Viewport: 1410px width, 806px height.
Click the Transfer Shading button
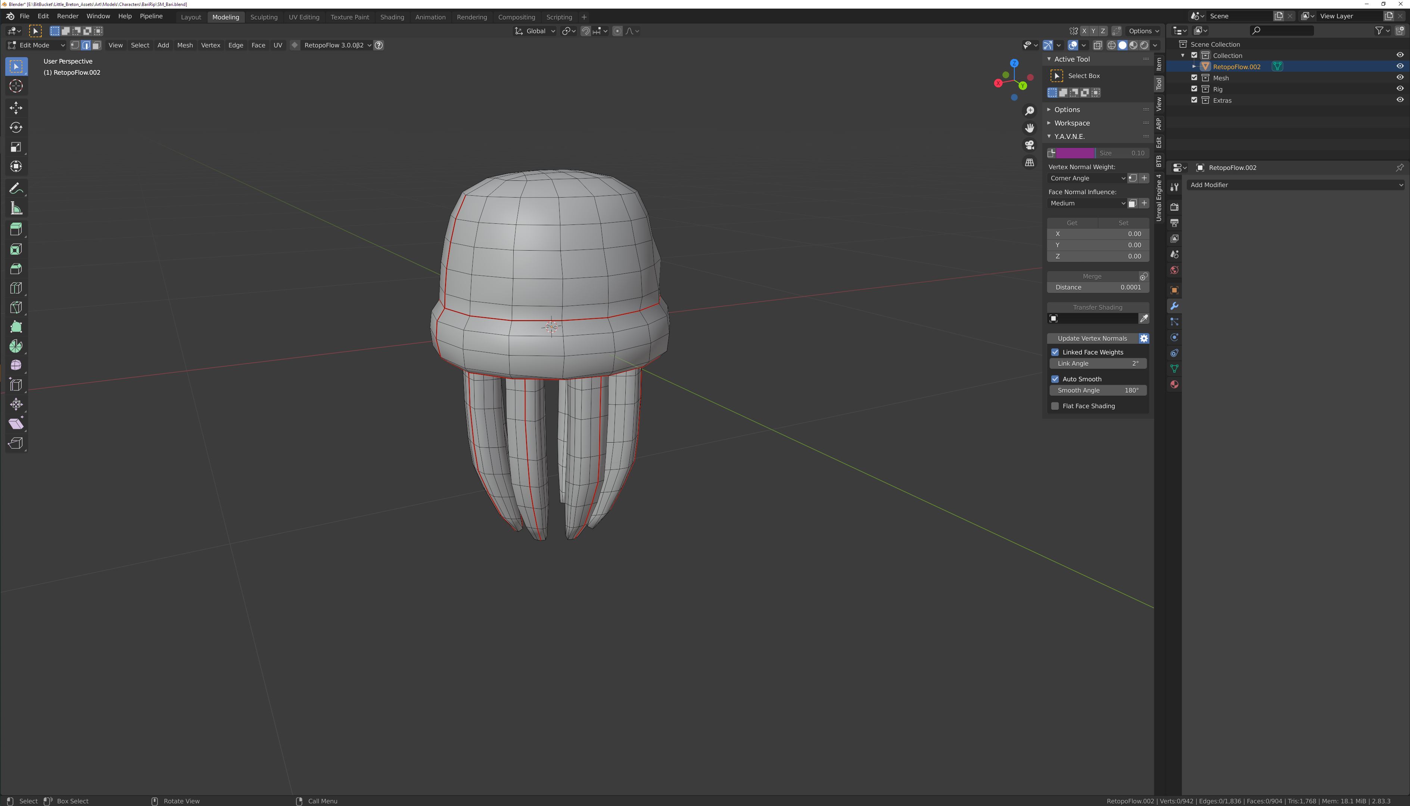click(x=1098, y=307)
